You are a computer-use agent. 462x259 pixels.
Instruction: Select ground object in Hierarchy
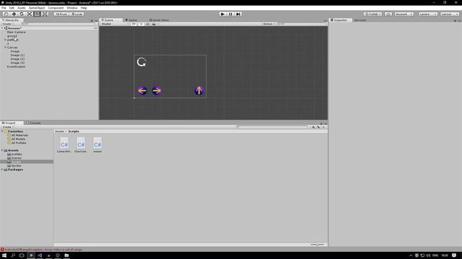click(x=12, y=36)
